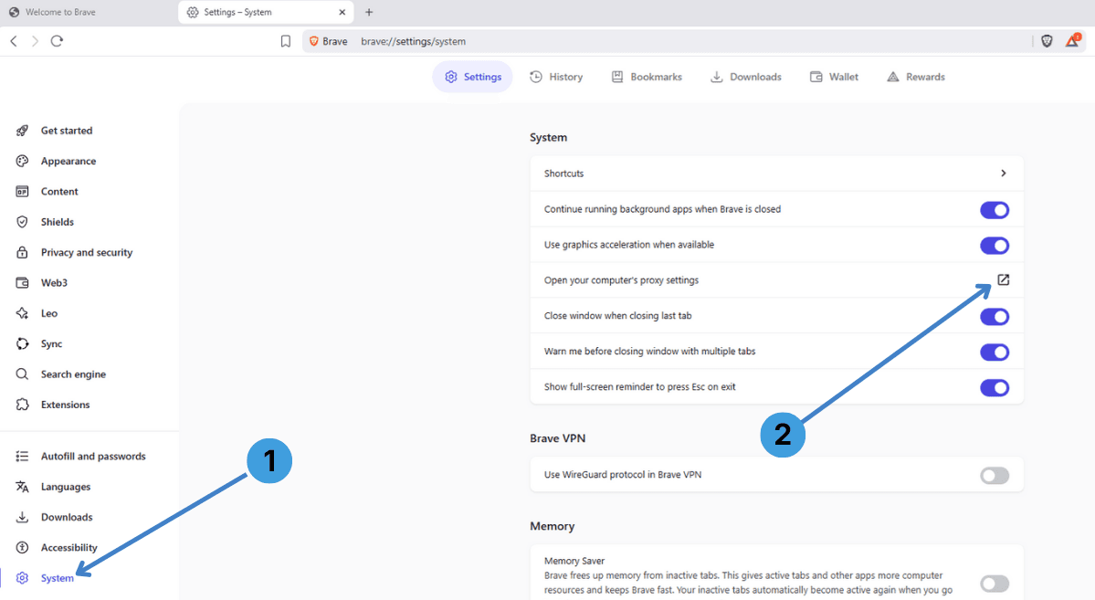Reload the page with refresh icon
Image resolution: width=1095 pixels, height=600 pixels.
click(x=57, y=41)
